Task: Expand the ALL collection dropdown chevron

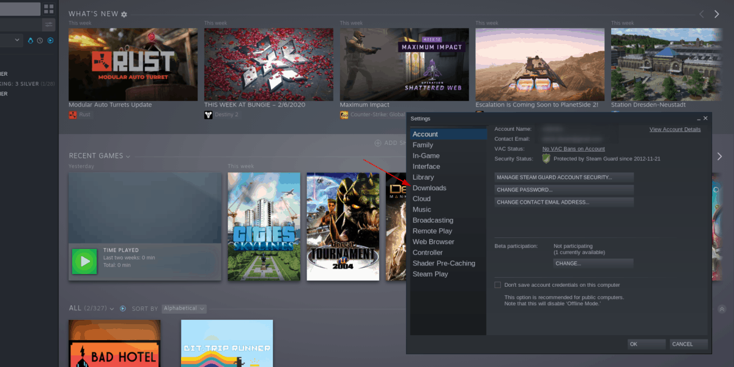Action: point(111,309)
